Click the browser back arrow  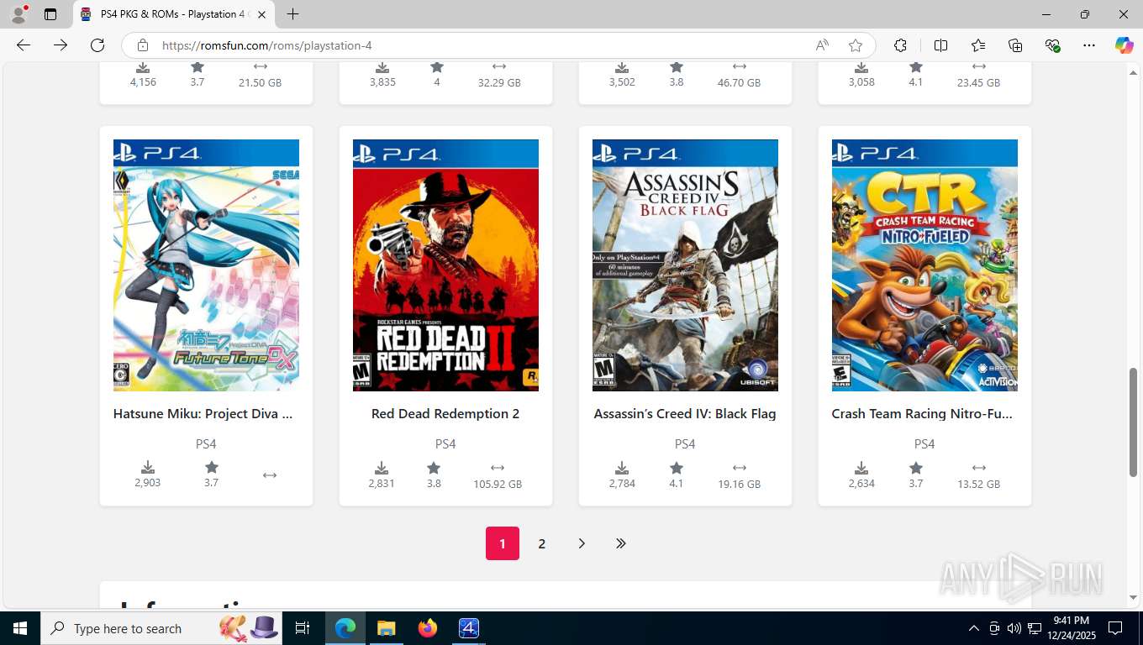click(x=24, y=45)
